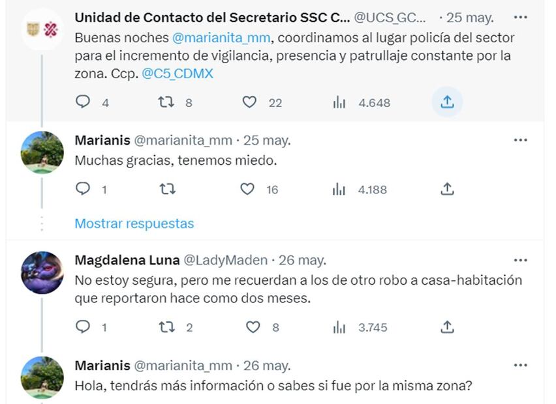
Task: Share Magdalena Luna's tweet
Action: tap(447, 327)
